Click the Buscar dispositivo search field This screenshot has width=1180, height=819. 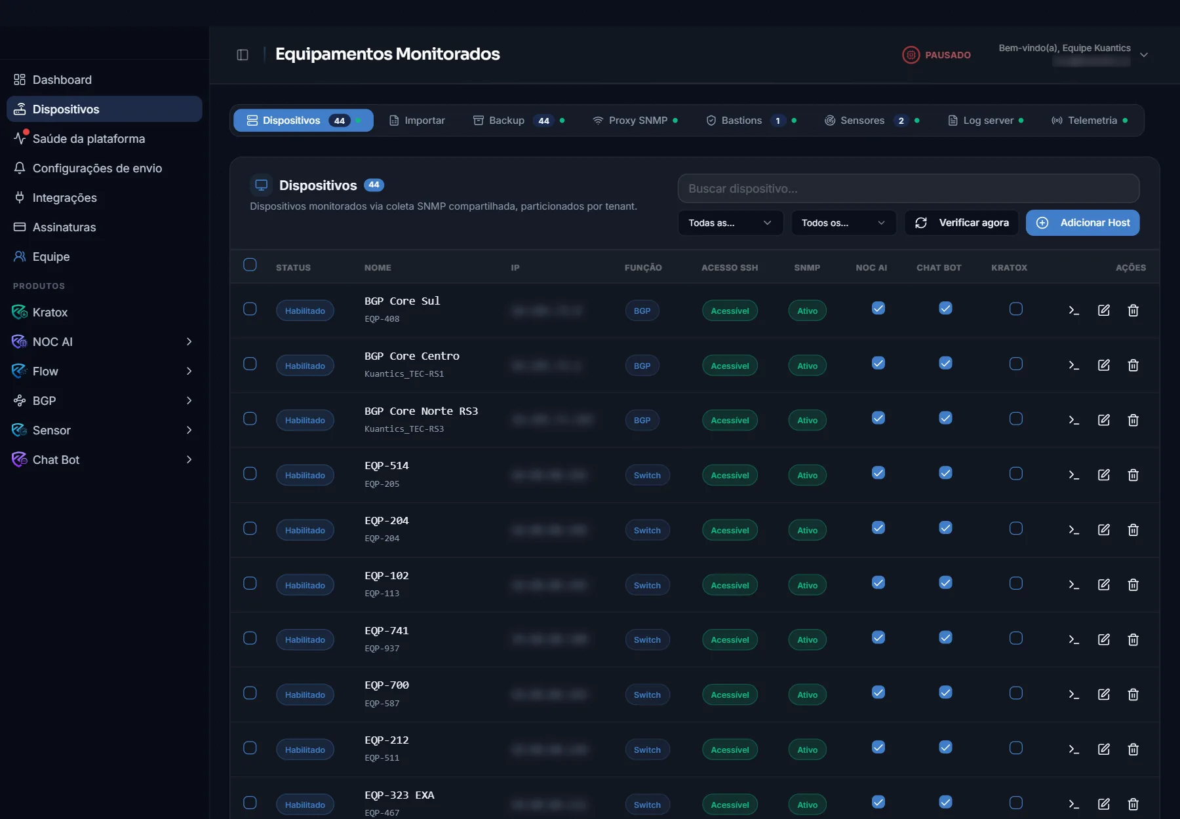[x=909, y=189]
